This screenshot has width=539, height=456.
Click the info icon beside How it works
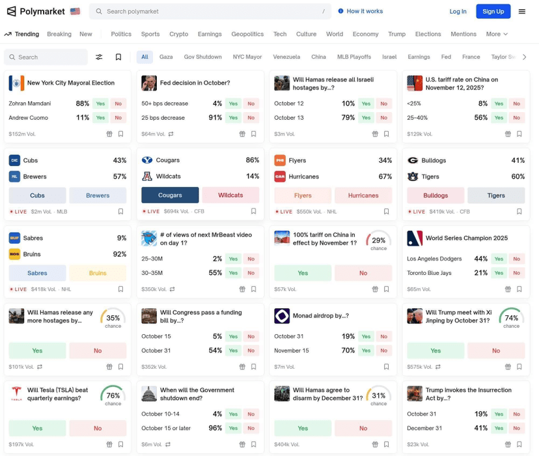[340, 11]
